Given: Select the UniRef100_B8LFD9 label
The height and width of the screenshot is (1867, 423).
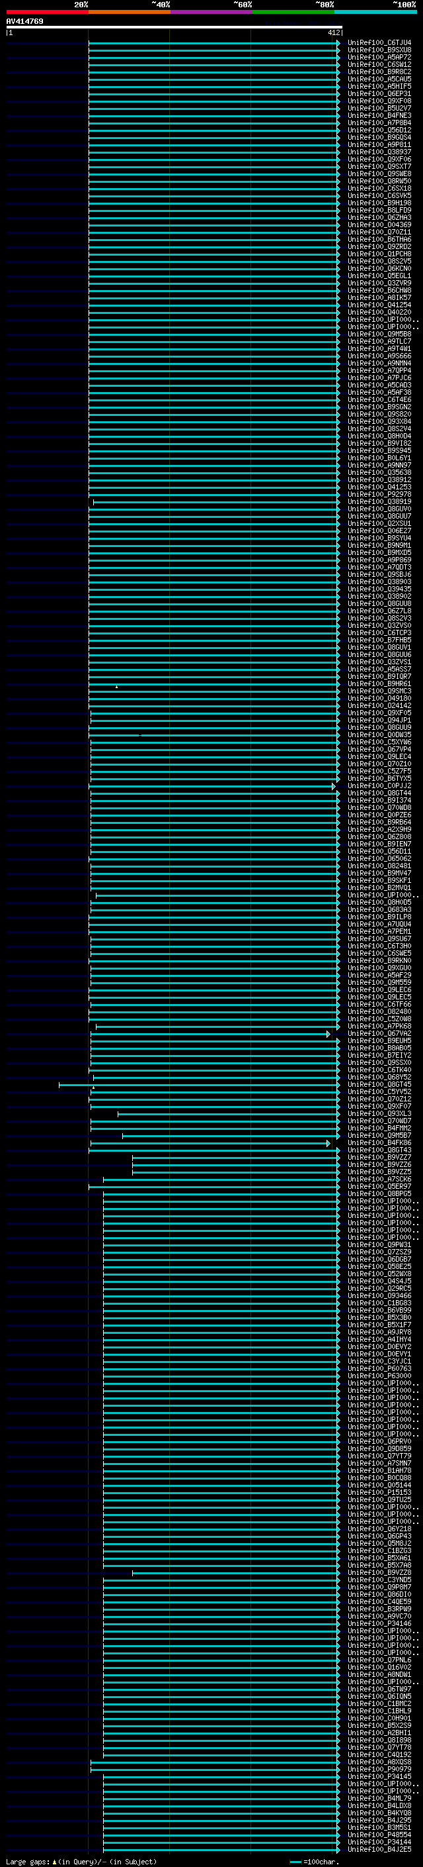Looking at the screenshot, I should pos(379,210).
